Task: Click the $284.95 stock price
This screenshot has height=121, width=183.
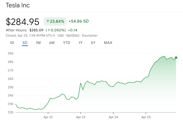Action: click(x=23, y=22)
